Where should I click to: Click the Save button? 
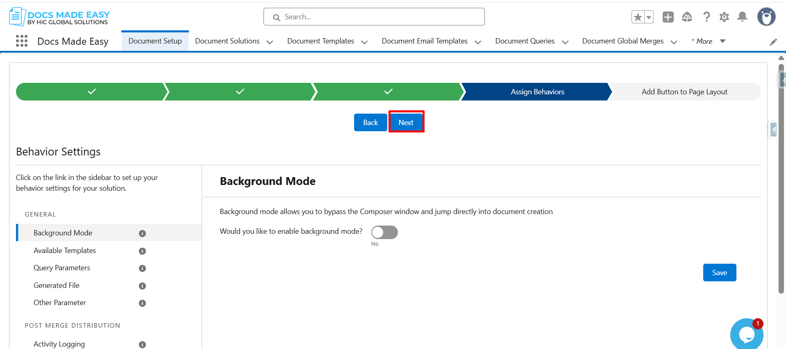pyautogui.click(x=719, y=273)
